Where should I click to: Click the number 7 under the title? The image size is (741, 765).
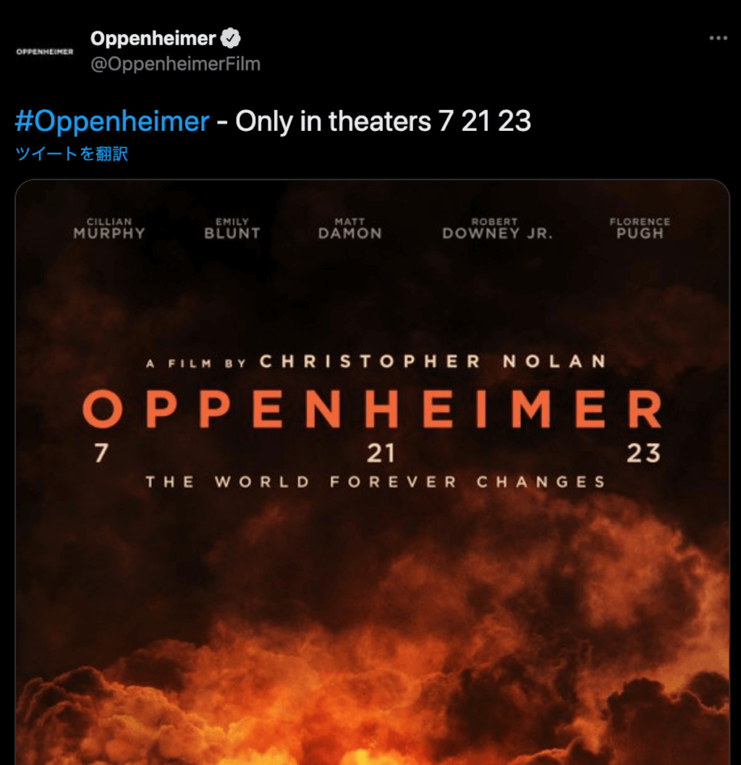pos(101,453)
